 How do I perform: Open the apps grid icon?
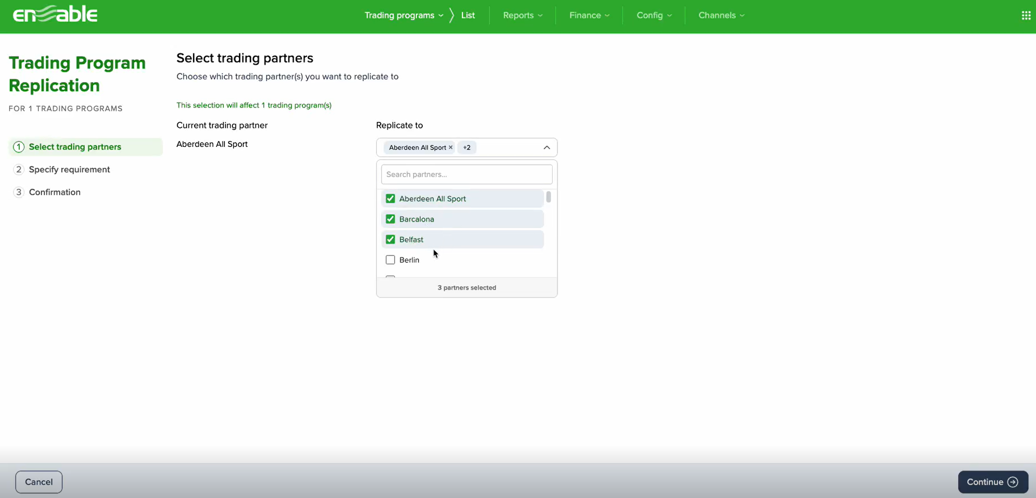(1026, 16)
